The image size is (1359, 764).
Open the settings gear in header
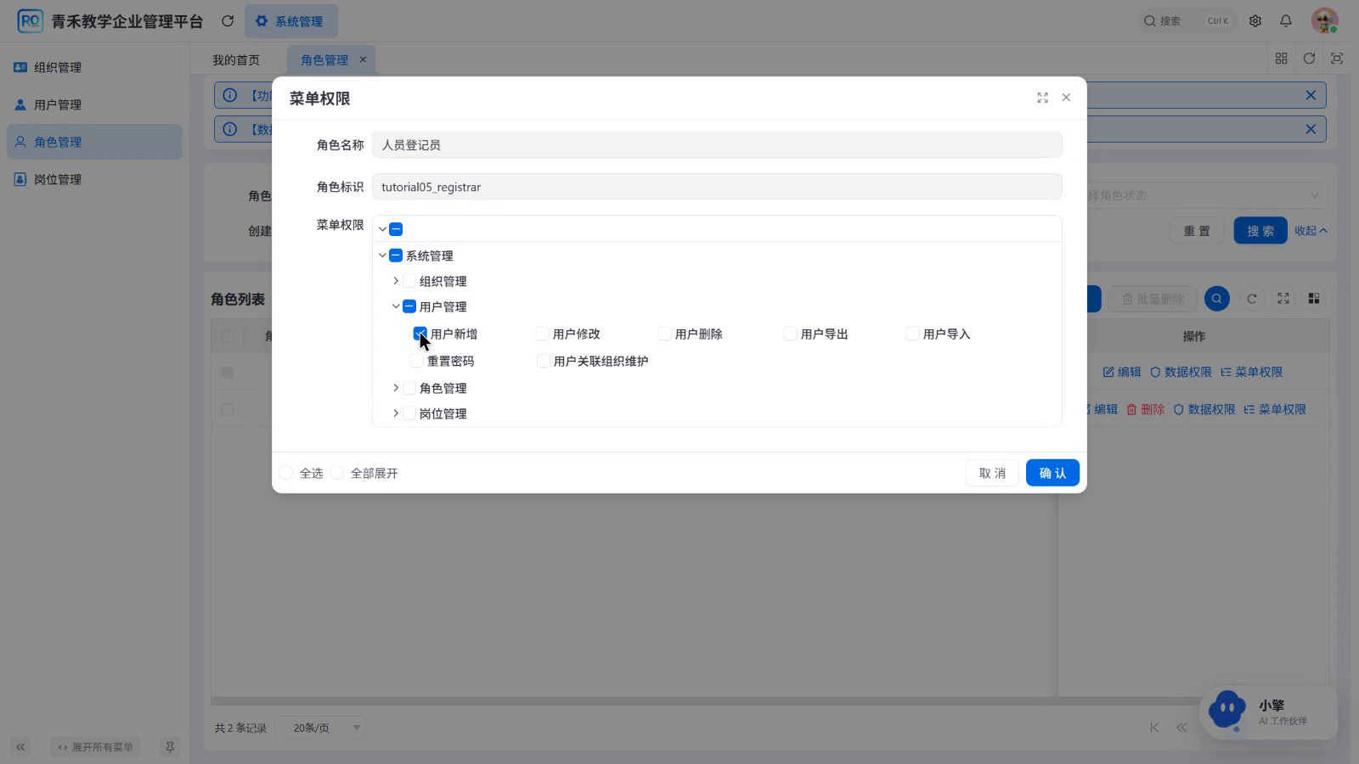pos(1255,21)
